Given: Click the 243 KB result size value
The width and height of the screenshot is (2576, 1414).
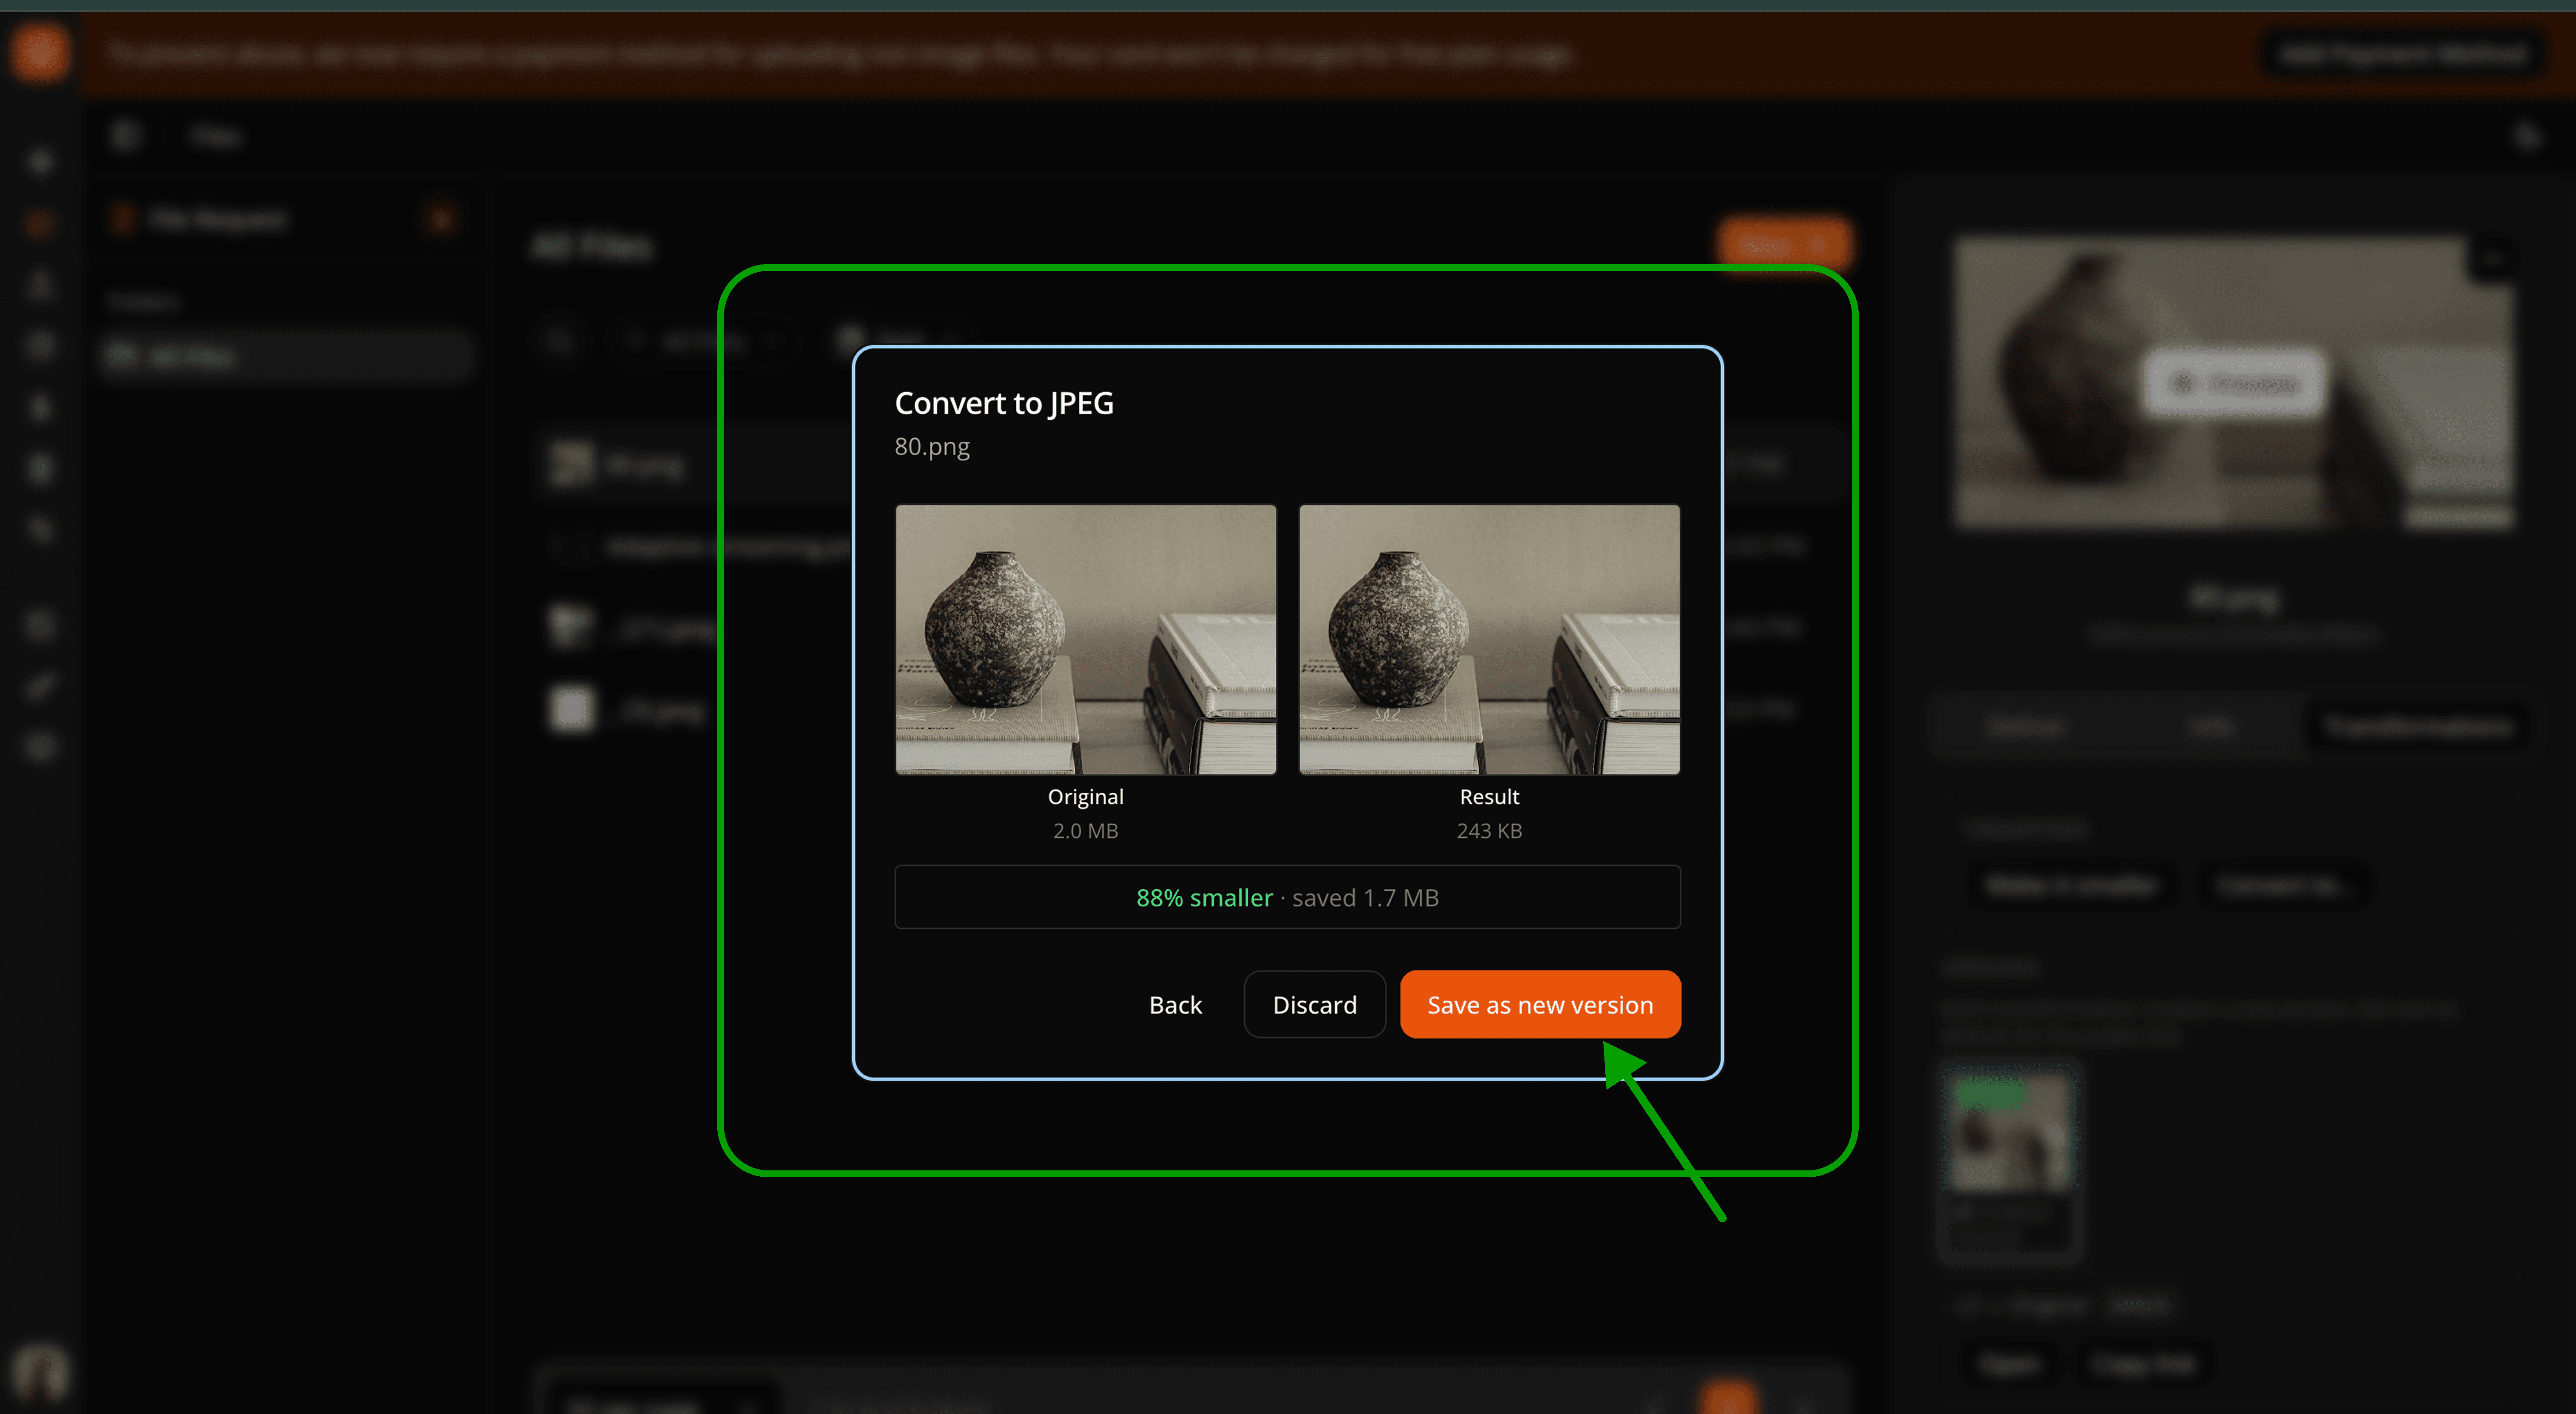Looking at the screenshot, I should coord(1489,830).
